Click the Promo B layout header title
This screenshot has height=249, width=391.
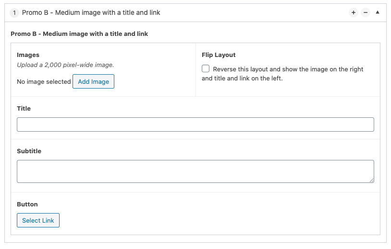91,13
